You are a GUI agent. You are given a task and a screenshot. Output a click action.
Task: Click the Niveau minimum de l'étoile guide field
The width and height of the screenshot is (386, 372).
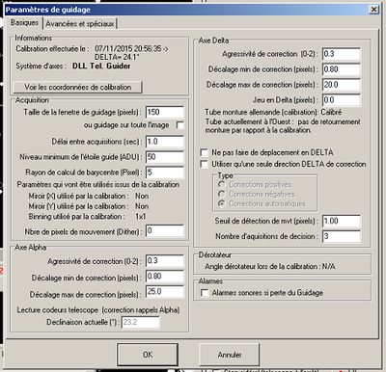[165, 157]
